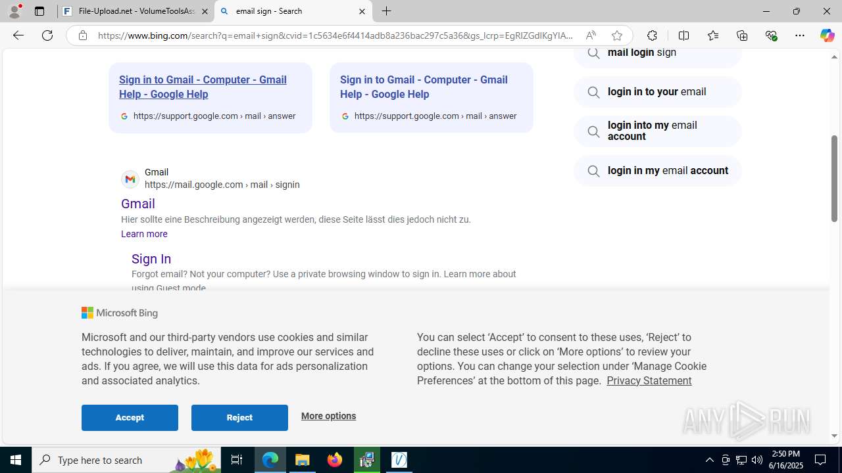Image resolution: width=842 pixels, height=473 pixels.
Task: Click the taskbar search box
Action: coord(125,460)
